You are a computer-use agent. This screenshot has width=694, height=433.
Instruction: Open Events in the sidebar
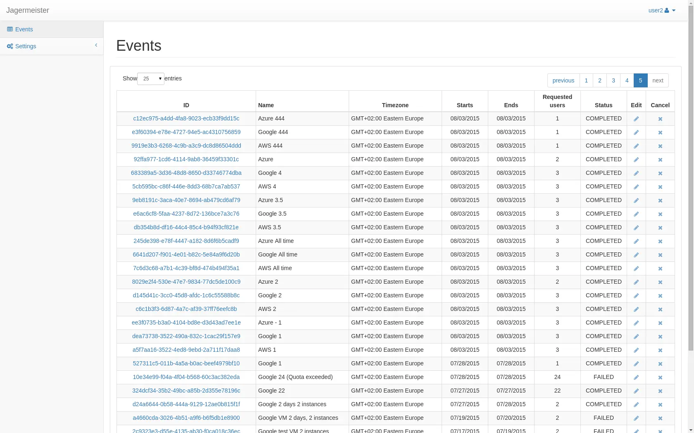point(24,29)
